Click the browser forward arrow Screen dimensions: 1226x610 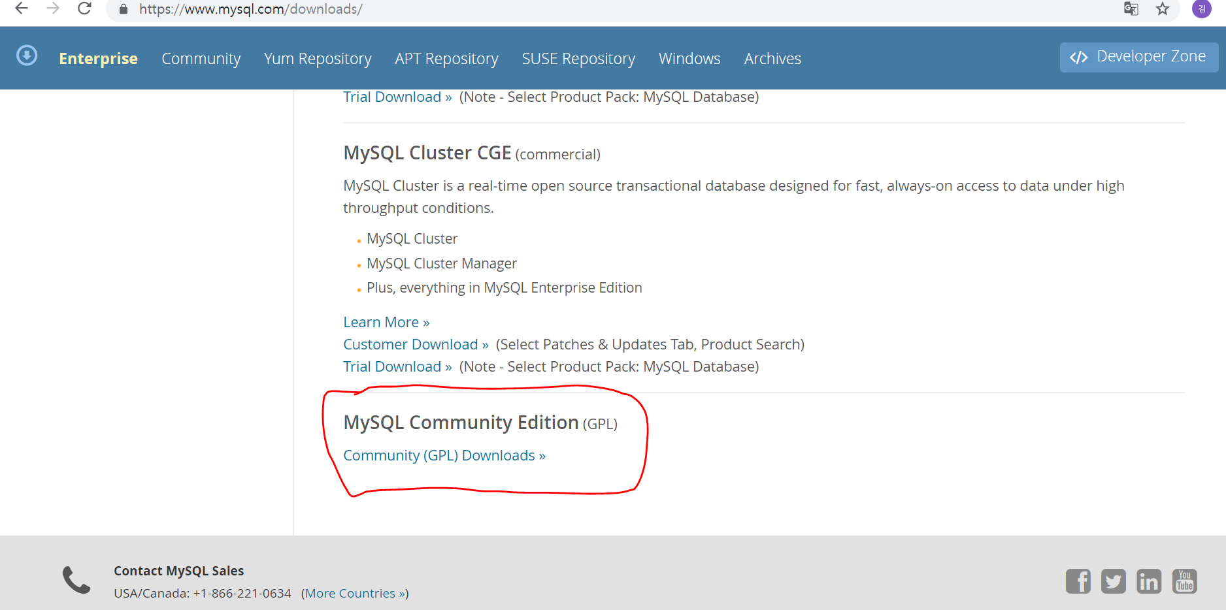click(x=53, y=8)
